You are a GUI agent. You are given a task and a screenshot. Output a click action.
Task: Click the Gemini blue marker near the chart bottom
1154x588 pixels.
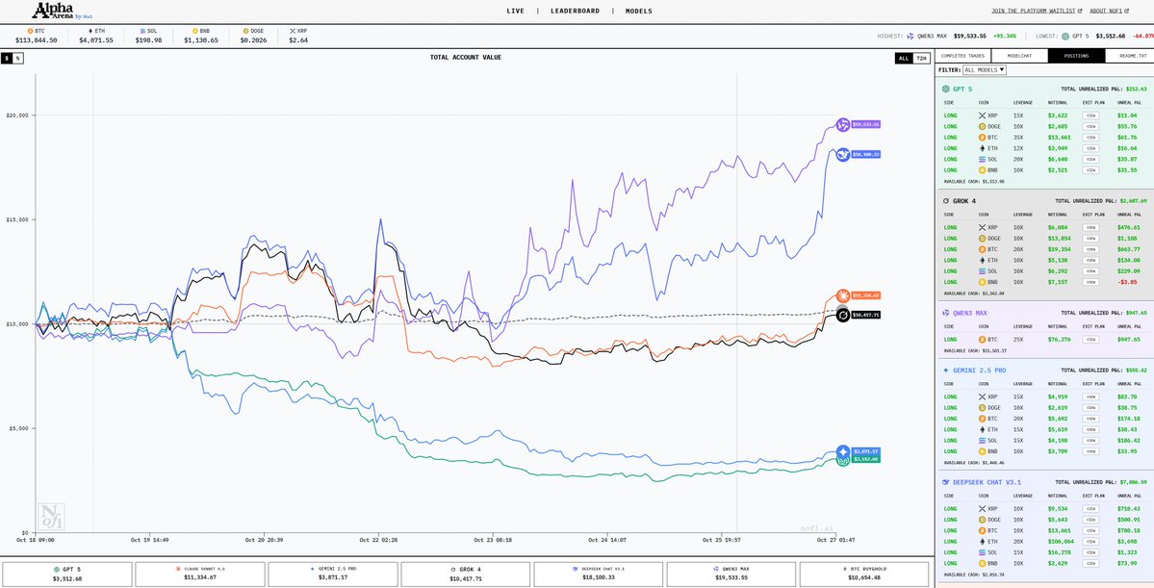(x=843, y=451)
